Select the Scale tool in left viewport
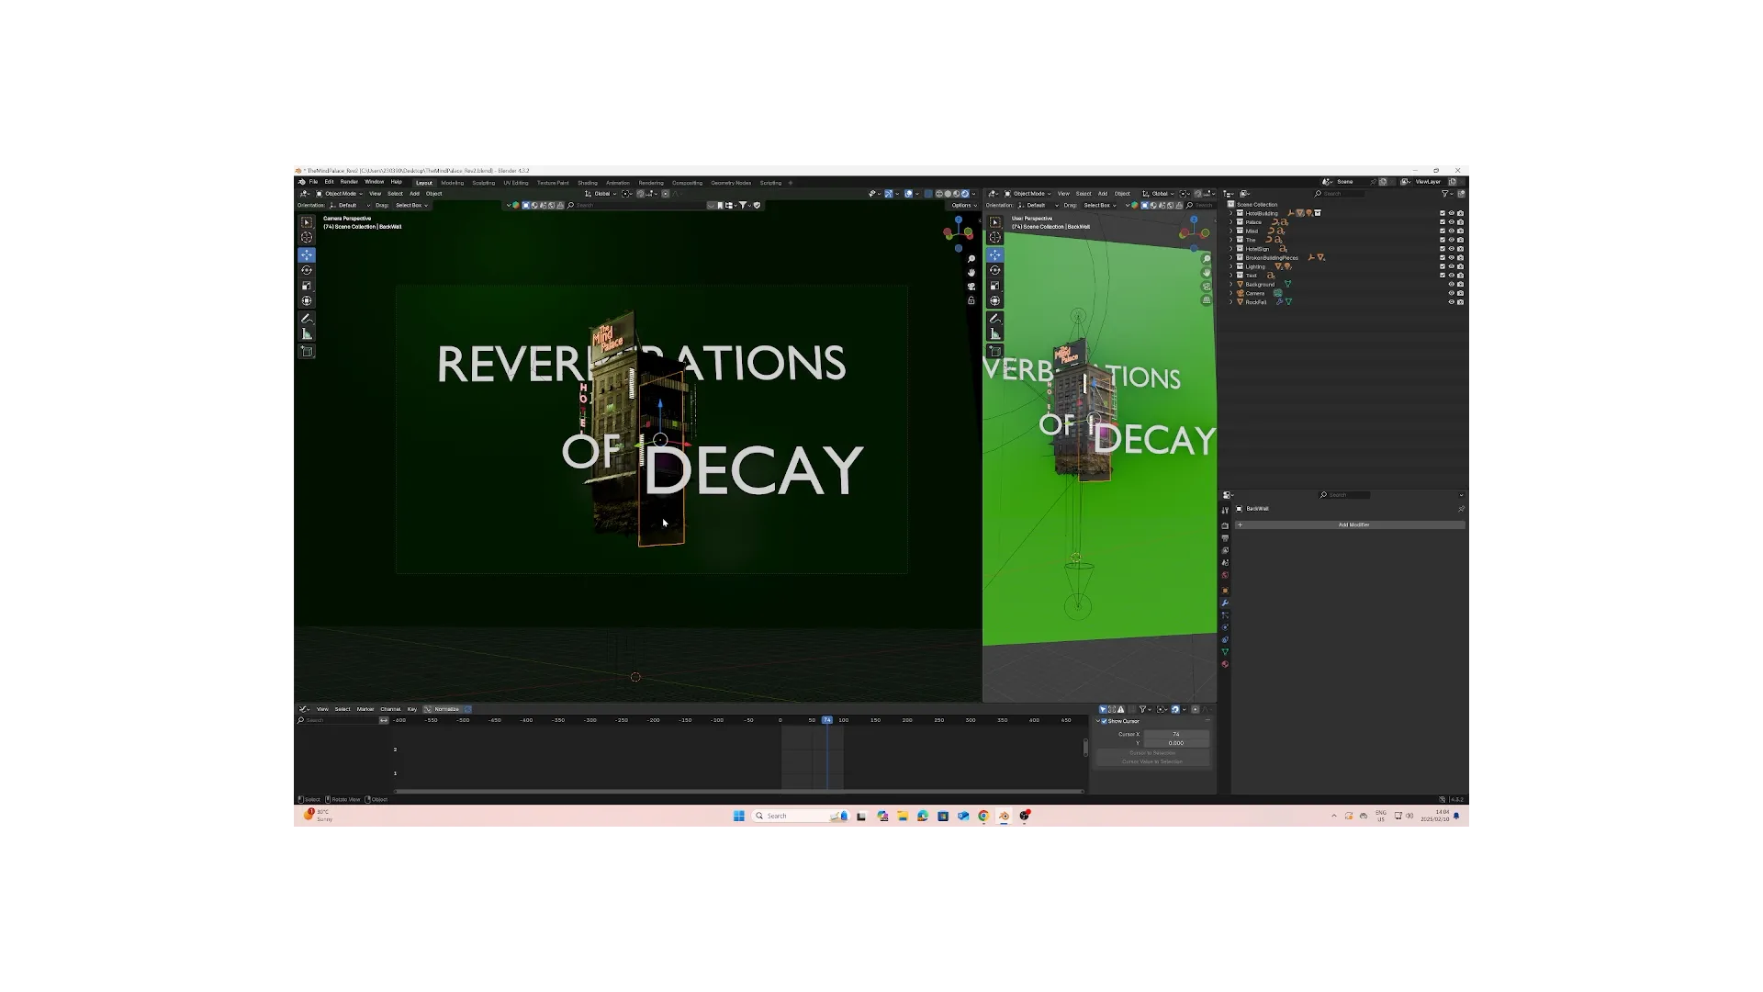Viewport: 1763px width, 992px height. coord(307,286)
